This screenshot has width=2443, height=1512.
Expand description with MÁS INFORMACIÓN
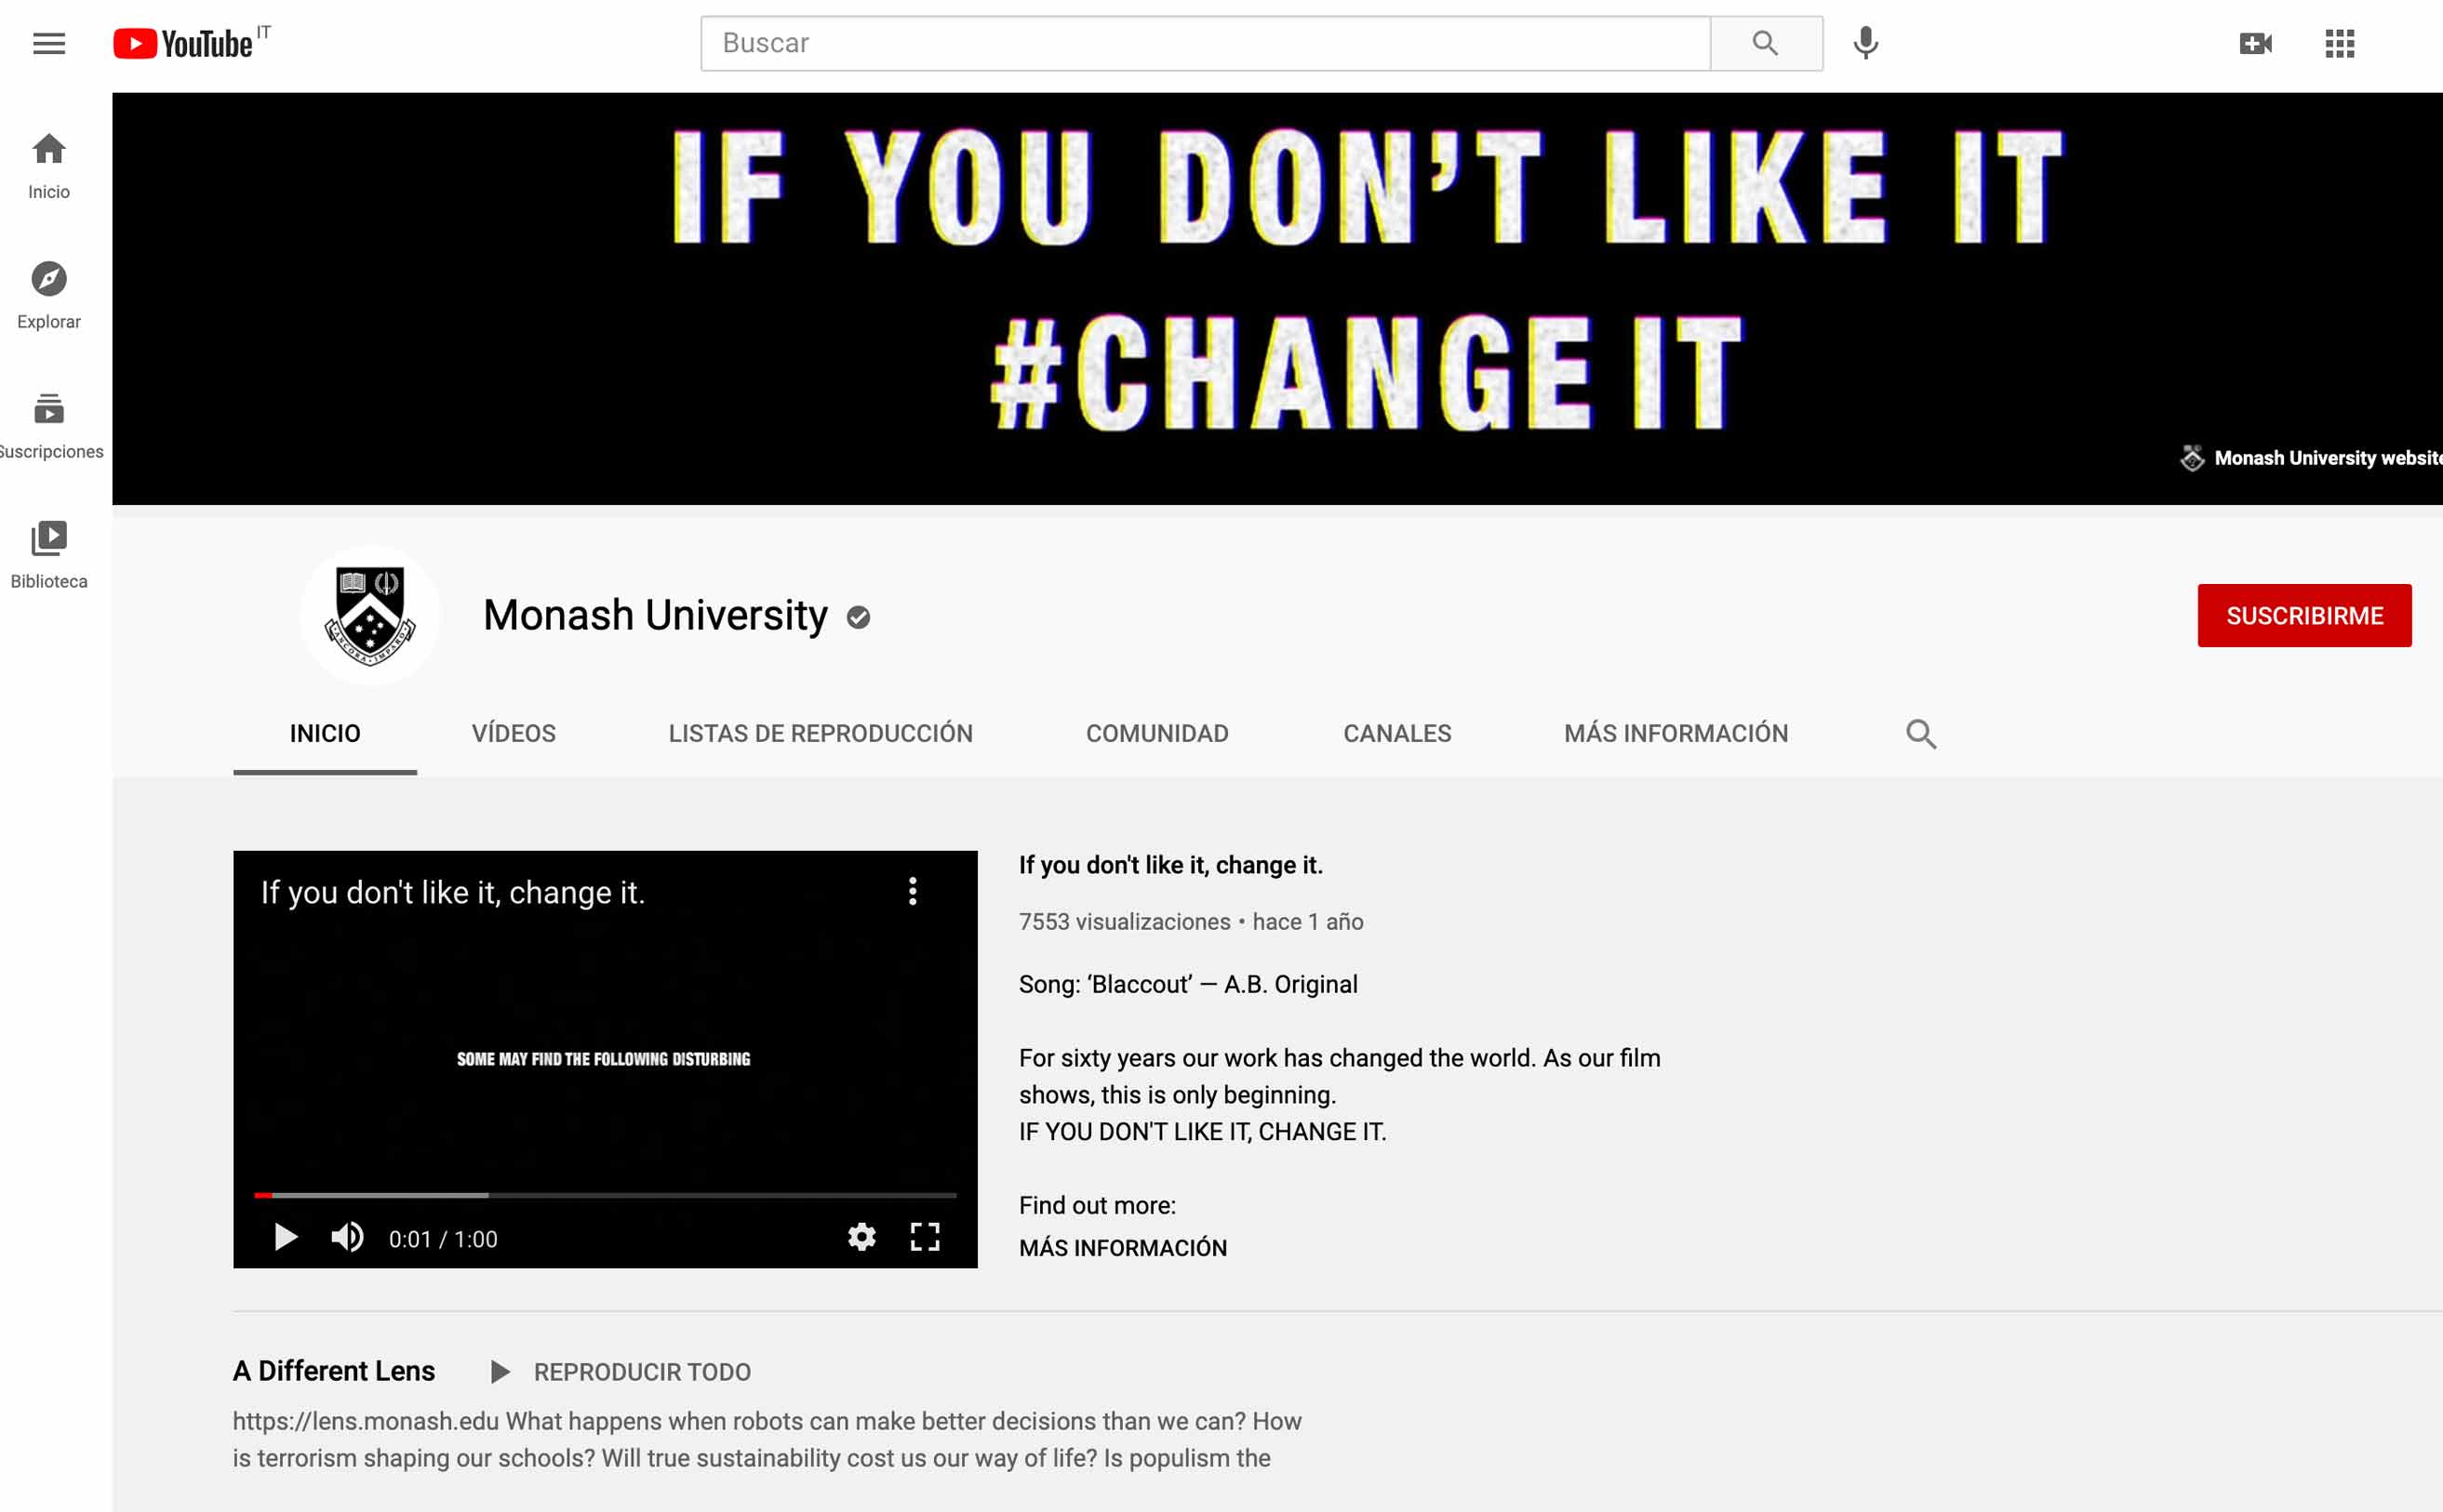1123,1248
